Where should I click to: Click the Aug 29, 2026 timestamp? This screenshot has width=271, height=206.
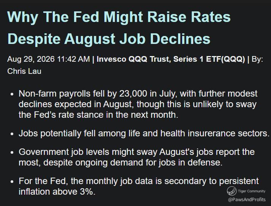(x=49, y=59)
